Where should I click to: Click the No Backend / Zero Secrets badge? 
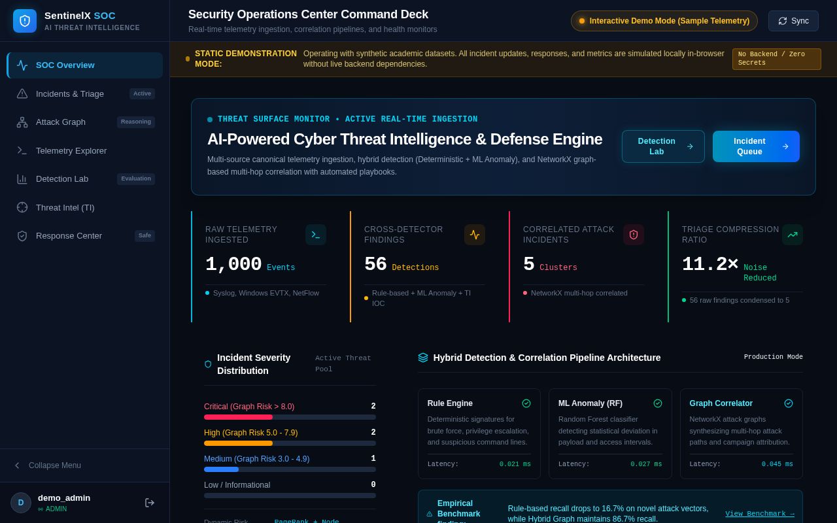pyautogui.click(x=777, y=59)
